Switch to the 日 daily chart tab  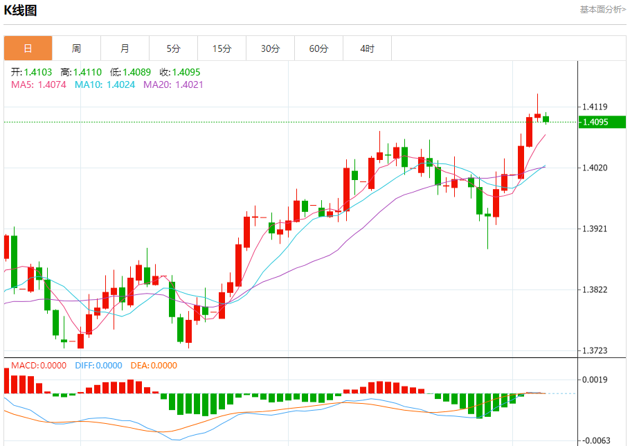click(28, 48)
